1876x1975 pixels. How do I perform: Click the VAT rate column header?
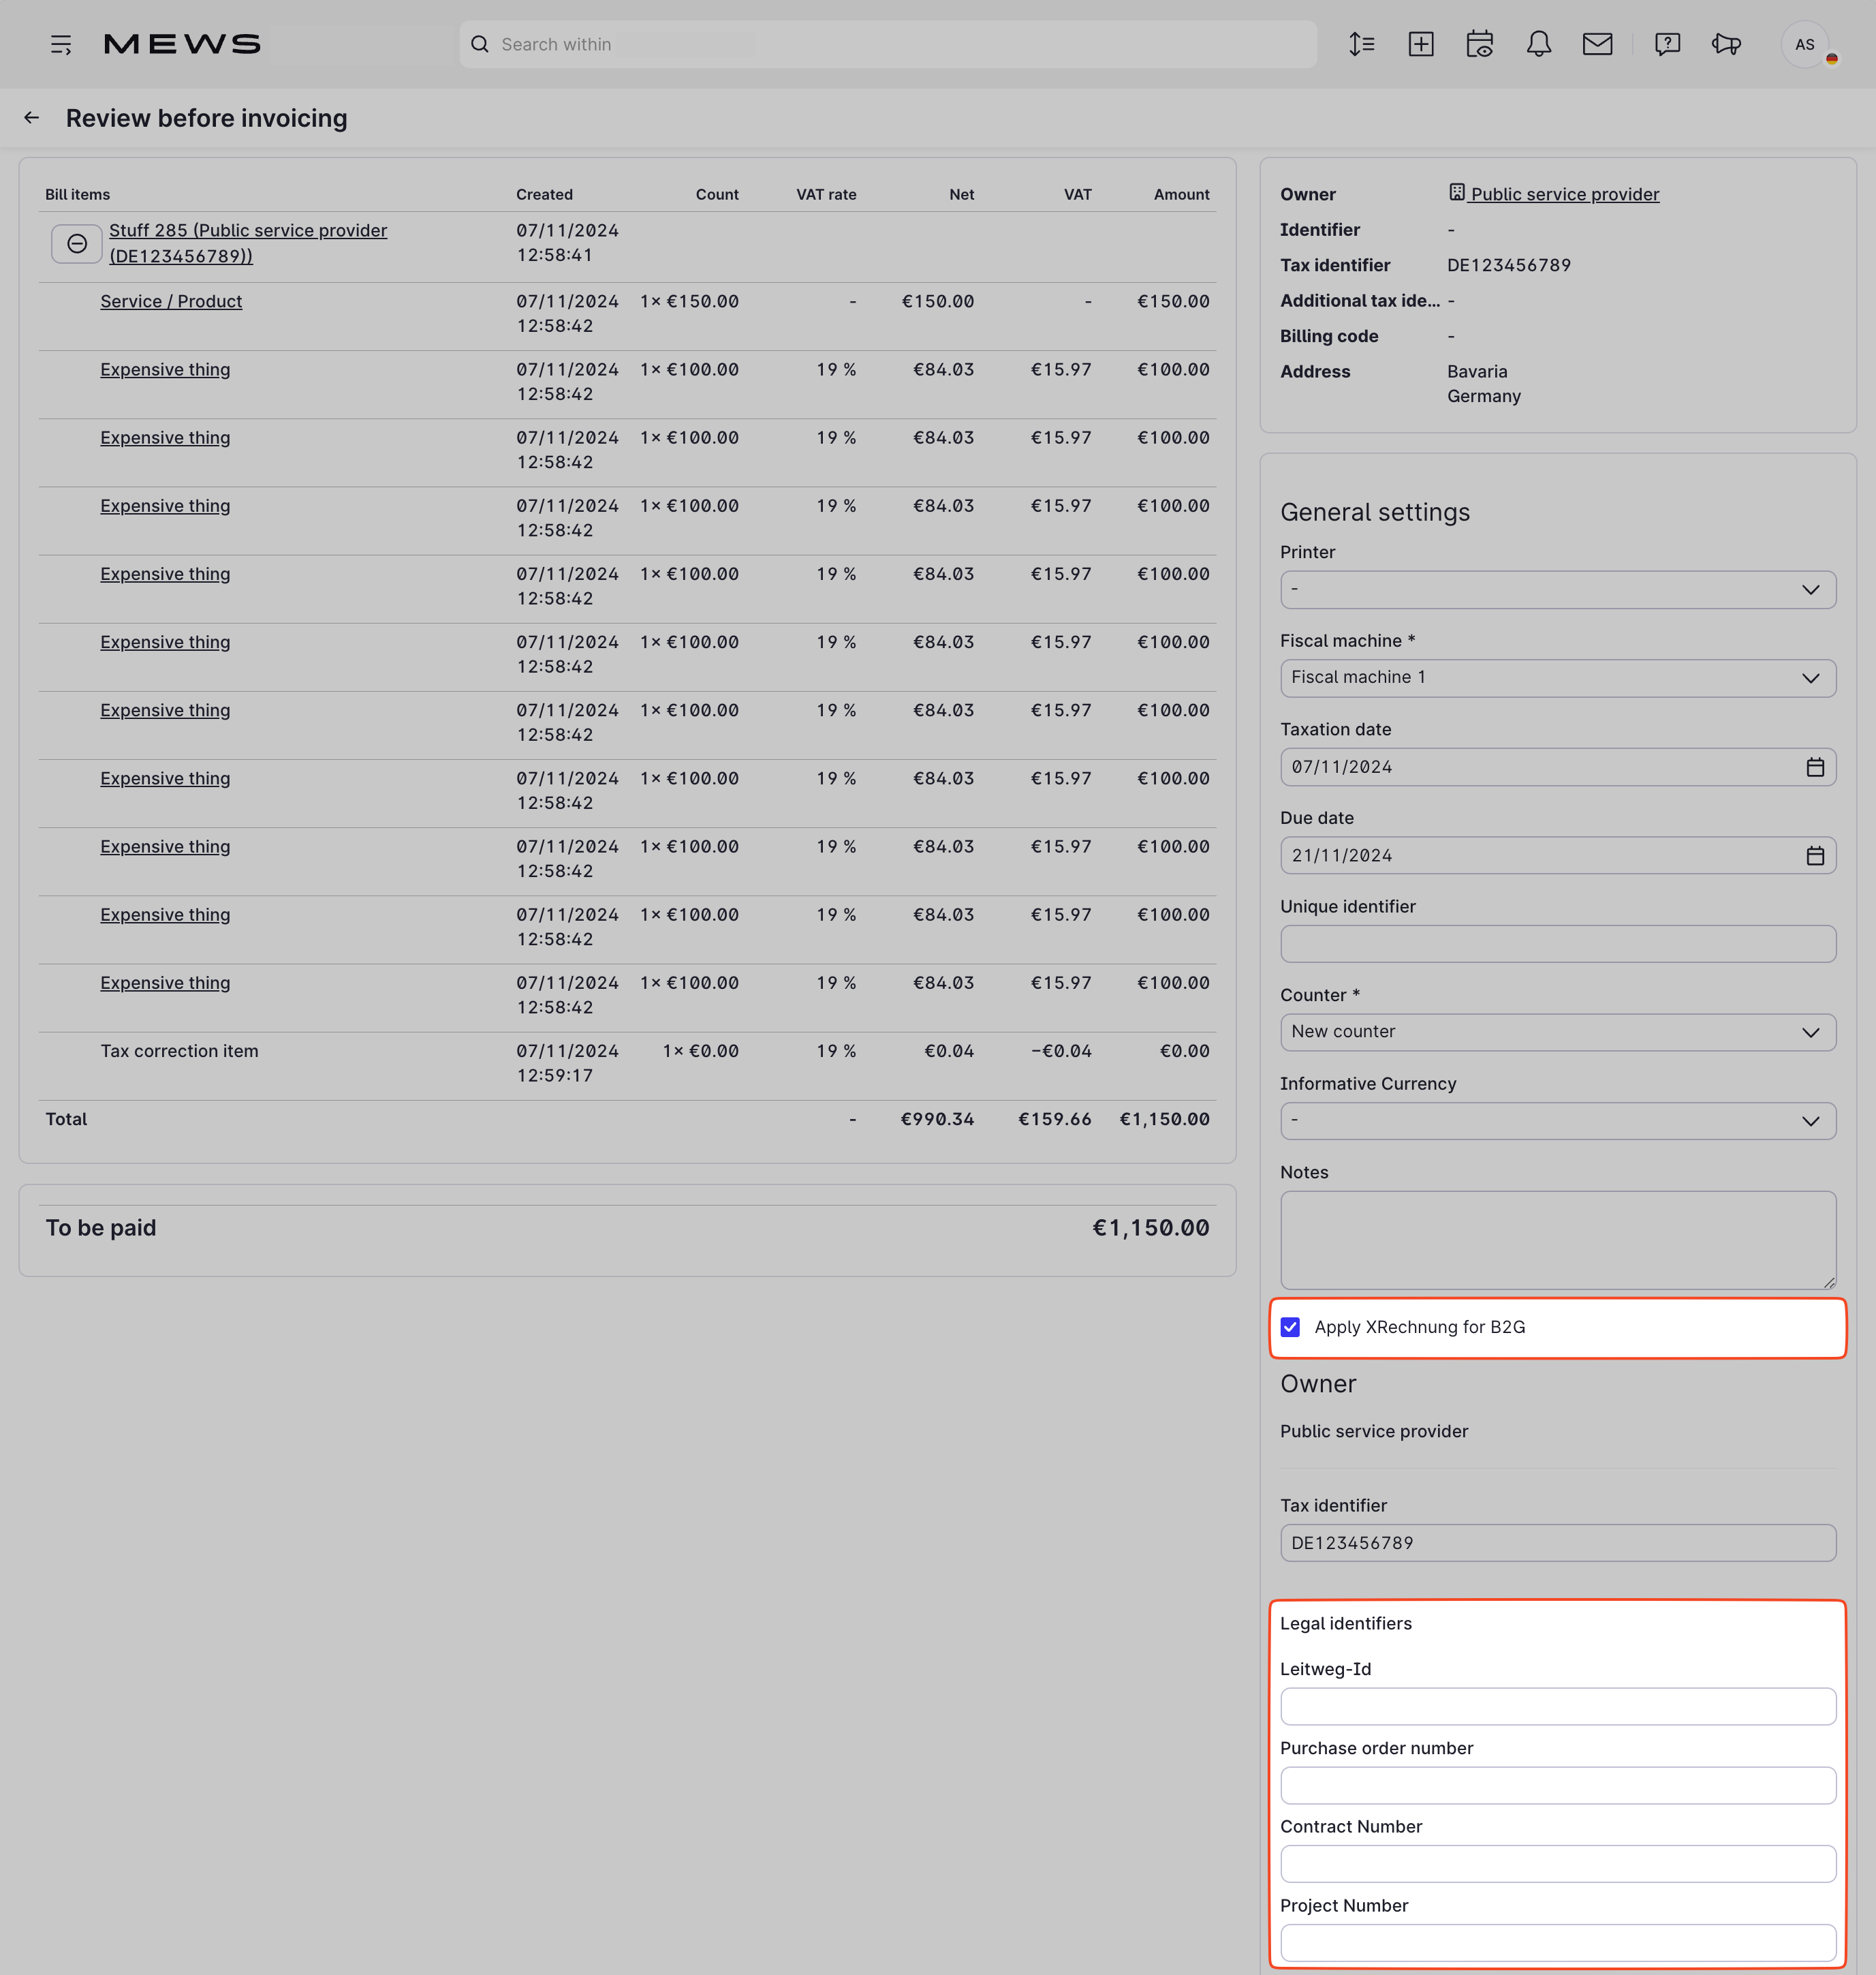[826, 194]
